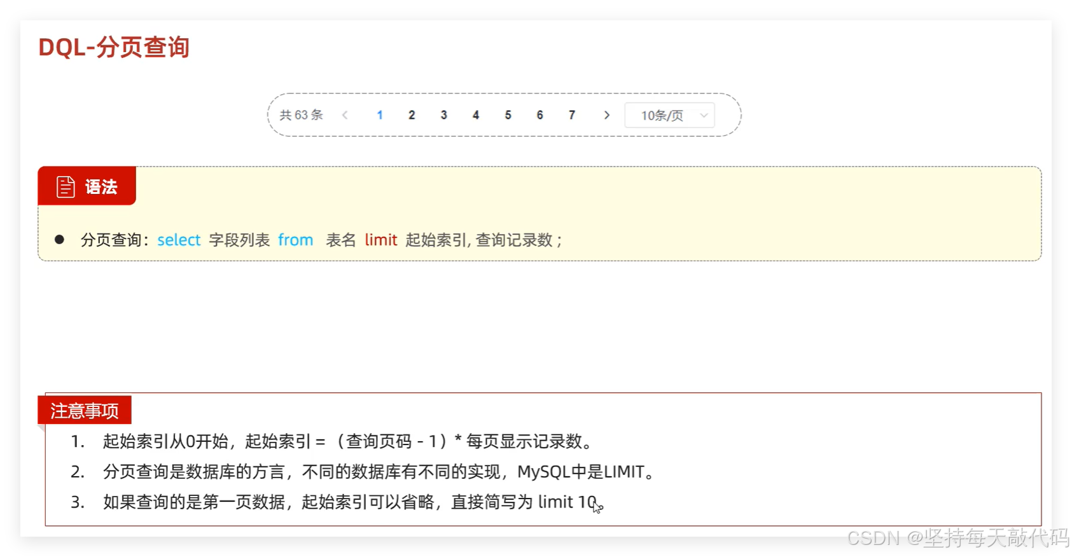Go to pagination page 4

click(476, 115)
